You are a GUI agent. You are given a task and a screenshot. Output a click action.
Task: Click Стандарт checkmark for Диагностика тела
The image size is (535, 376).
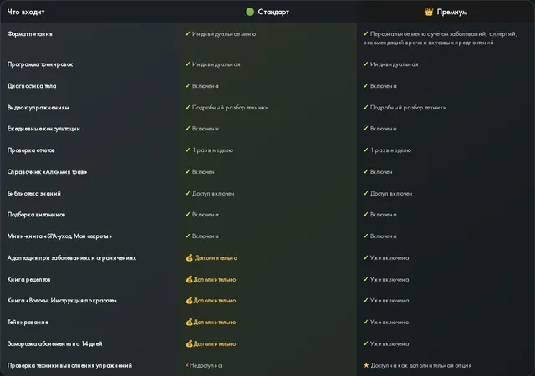pyautogui.click(x=187, y=85)
